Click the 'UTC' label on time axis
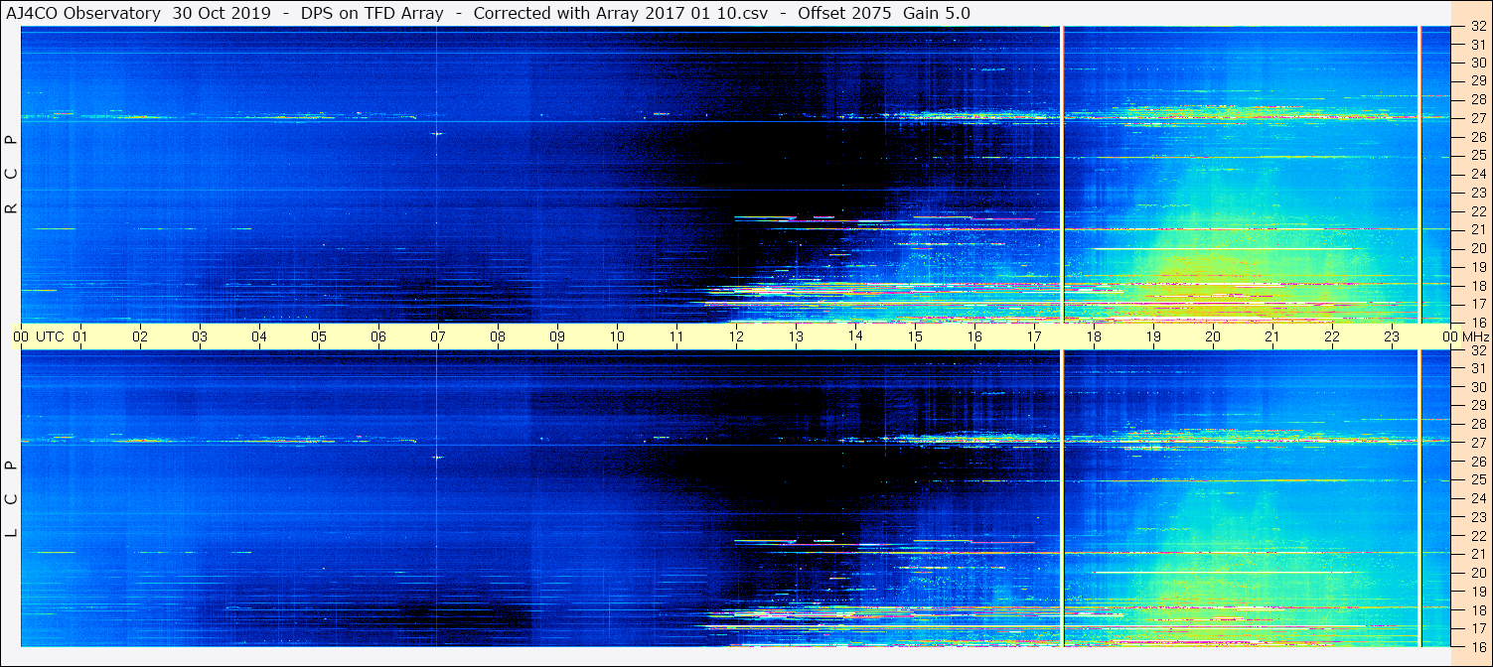Screen dimensions: 1493x667 click(50, 336)
